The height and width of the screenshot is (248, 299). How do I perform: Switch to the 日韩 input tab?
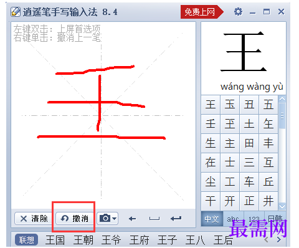(275, 219)
